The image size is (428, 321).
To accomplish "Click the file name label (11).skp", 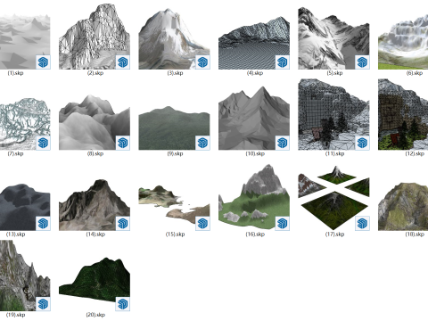I will coord(334,153).
